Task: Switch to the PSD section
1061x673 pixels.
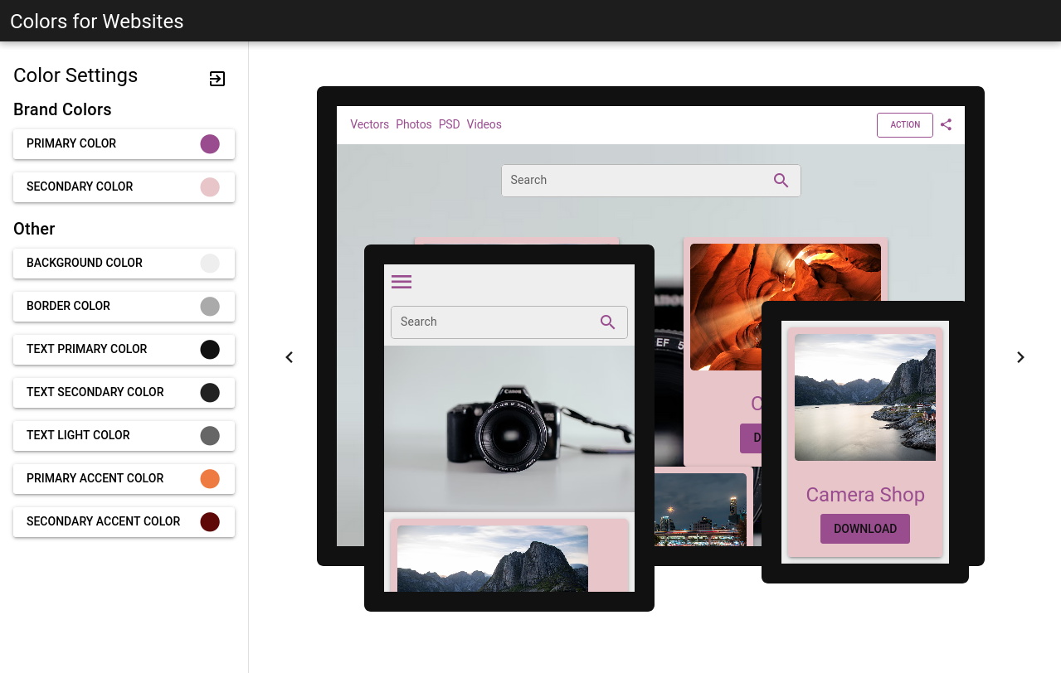Action: (x=449, y=124)
